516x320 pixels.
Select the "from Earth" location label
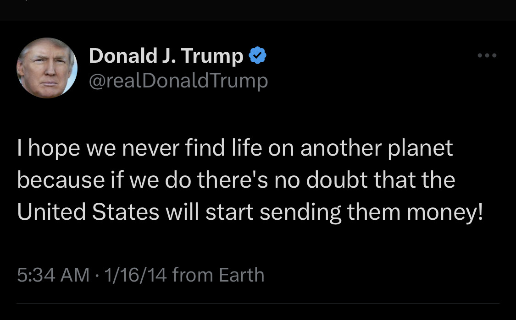pyautogui.click(x=218, y=275)
